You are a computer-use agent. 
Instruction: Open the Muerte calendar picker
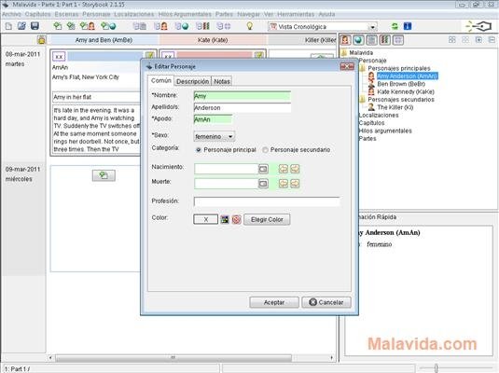click(263, 184)
